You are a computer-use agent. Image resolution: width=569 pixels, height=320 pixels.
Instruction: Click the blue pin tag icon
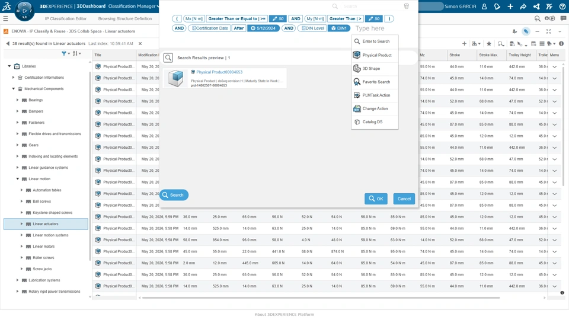(526, 31)
